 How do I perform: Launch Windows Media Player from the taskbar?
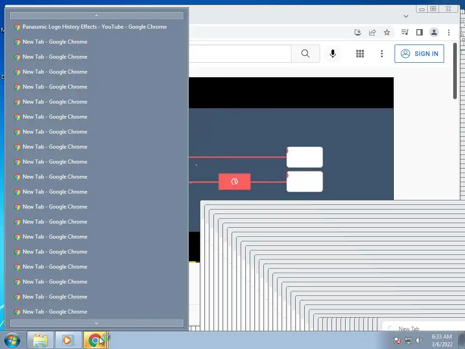(x=68, y=340)
